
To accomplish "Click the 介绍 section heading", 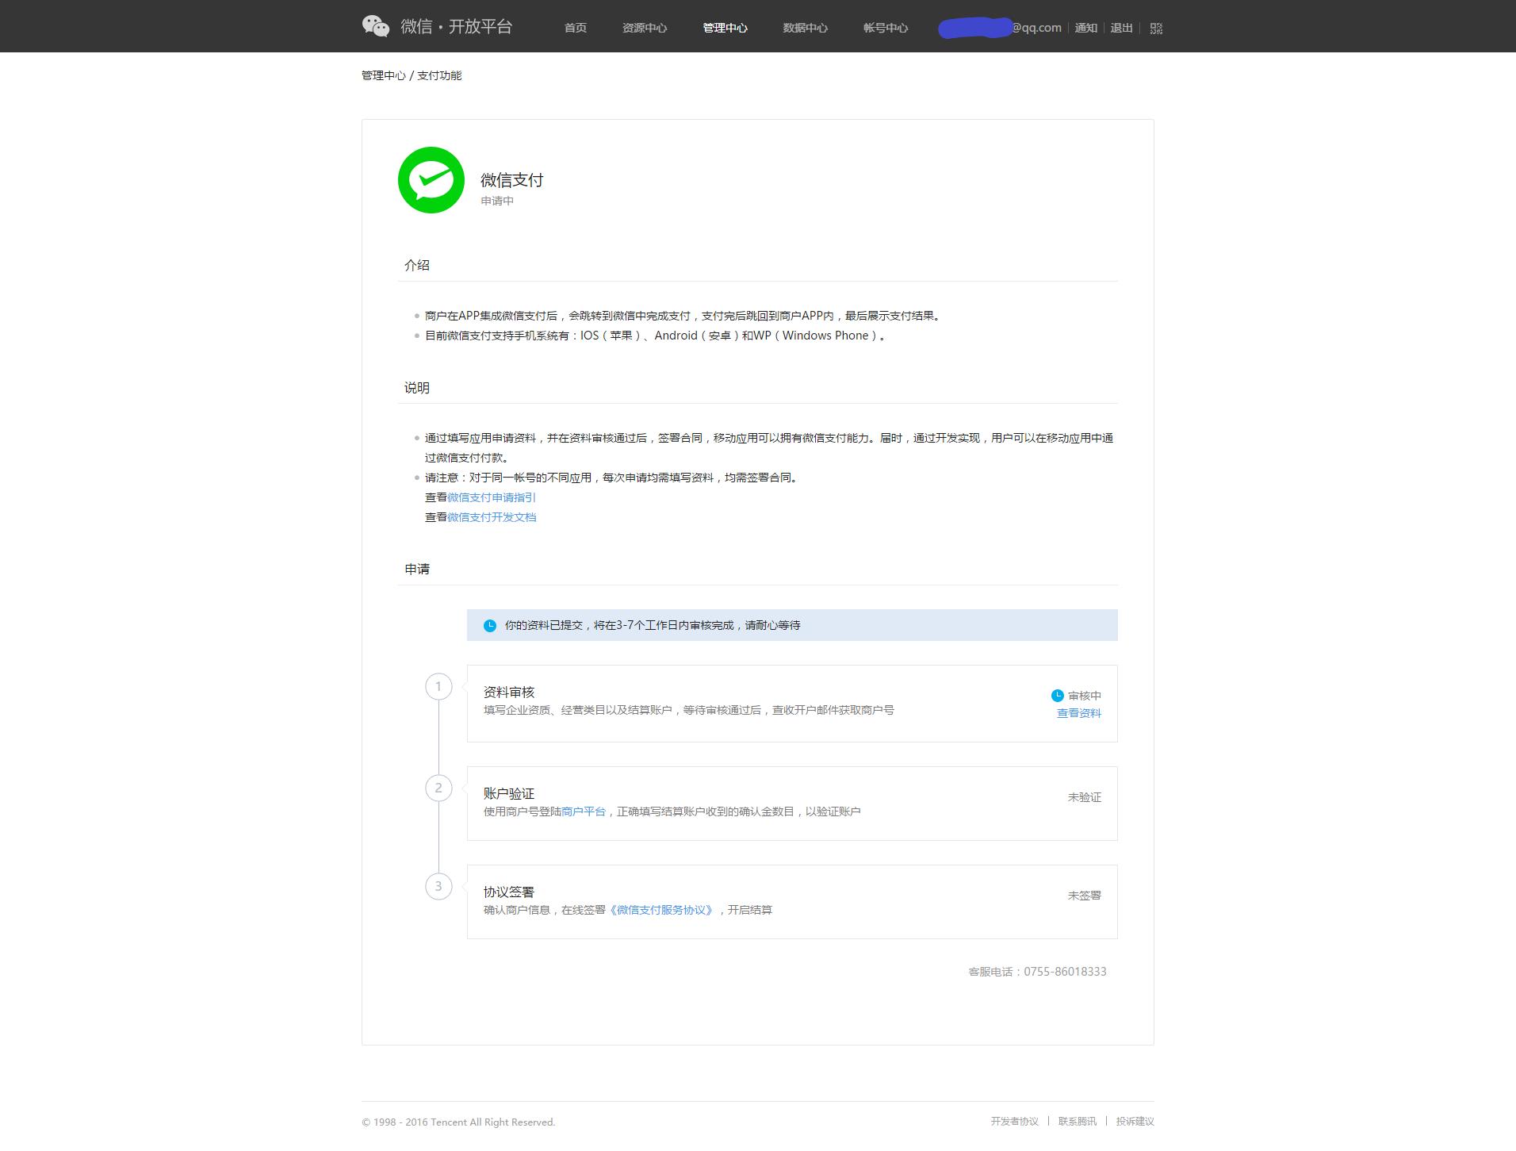I will coord(417,265).
